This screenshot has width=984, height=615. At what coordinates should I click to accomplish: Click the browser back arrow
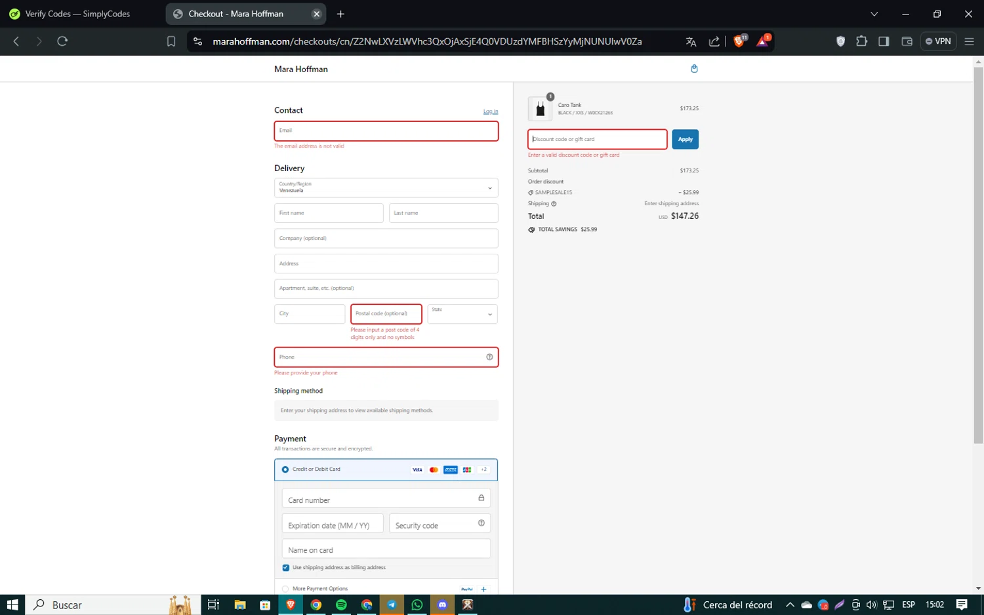pos(16,41)
